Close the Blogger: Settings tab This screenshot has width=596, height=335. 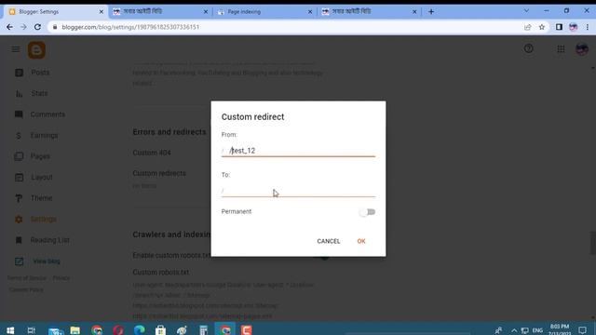[102, 12]
